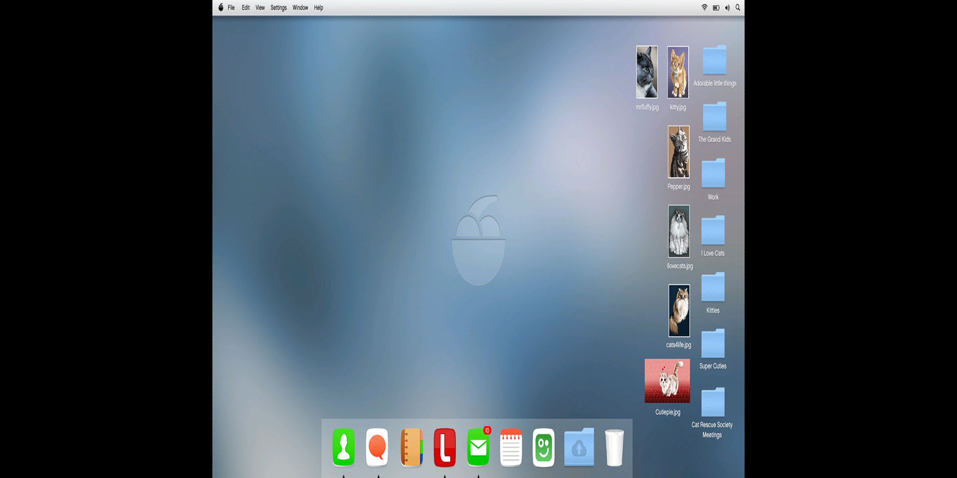Screen dimensions: 957x478
Task: Open the Settings menu
Action: (279, 7)
